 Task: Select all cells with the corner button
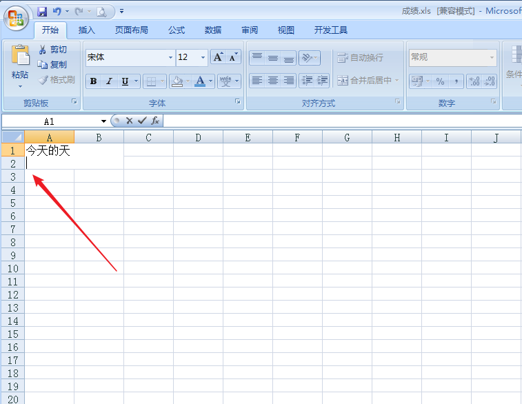click(x=13, y=137)
